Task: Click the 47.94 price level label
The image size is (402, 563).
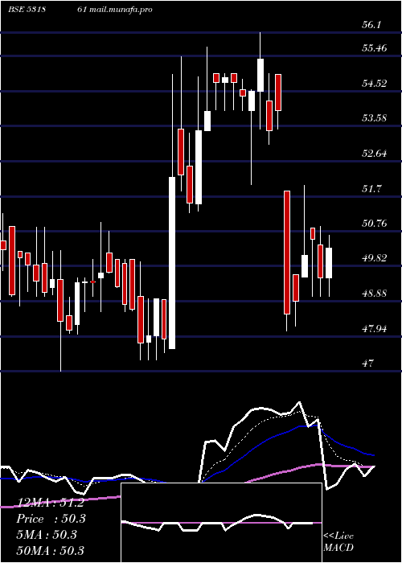Action: (x=375, y=328)
